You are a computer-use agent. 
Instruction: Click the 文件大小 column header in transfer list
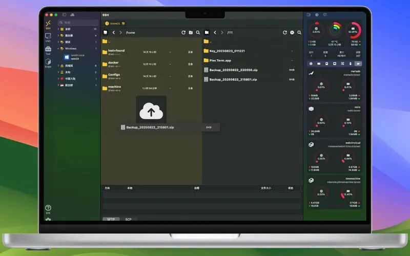tap(266, 188)
